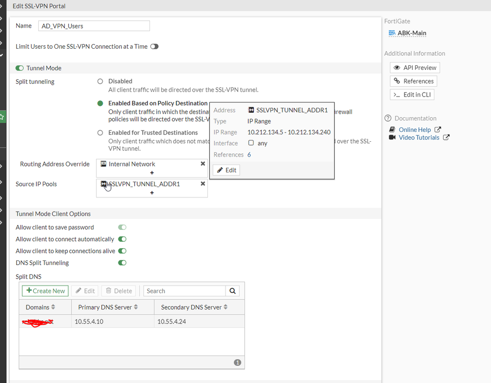Turn off DNS Split Tunneling

tap(122, 263)
